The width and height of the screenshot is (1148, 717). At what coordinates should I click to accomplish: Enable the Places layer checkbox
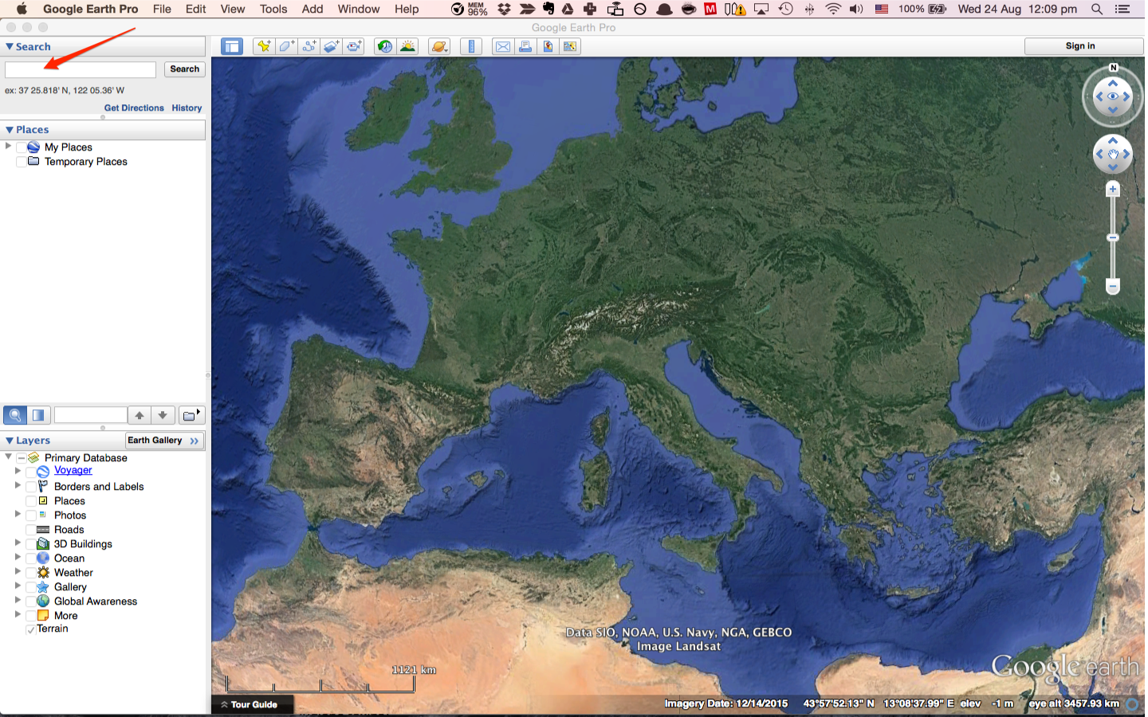point(31,501)
